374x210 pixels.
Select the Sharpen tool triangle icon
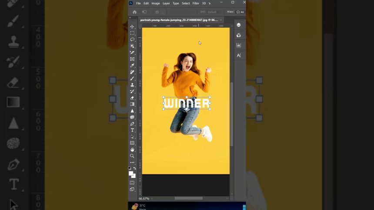(x=132, y=111)
